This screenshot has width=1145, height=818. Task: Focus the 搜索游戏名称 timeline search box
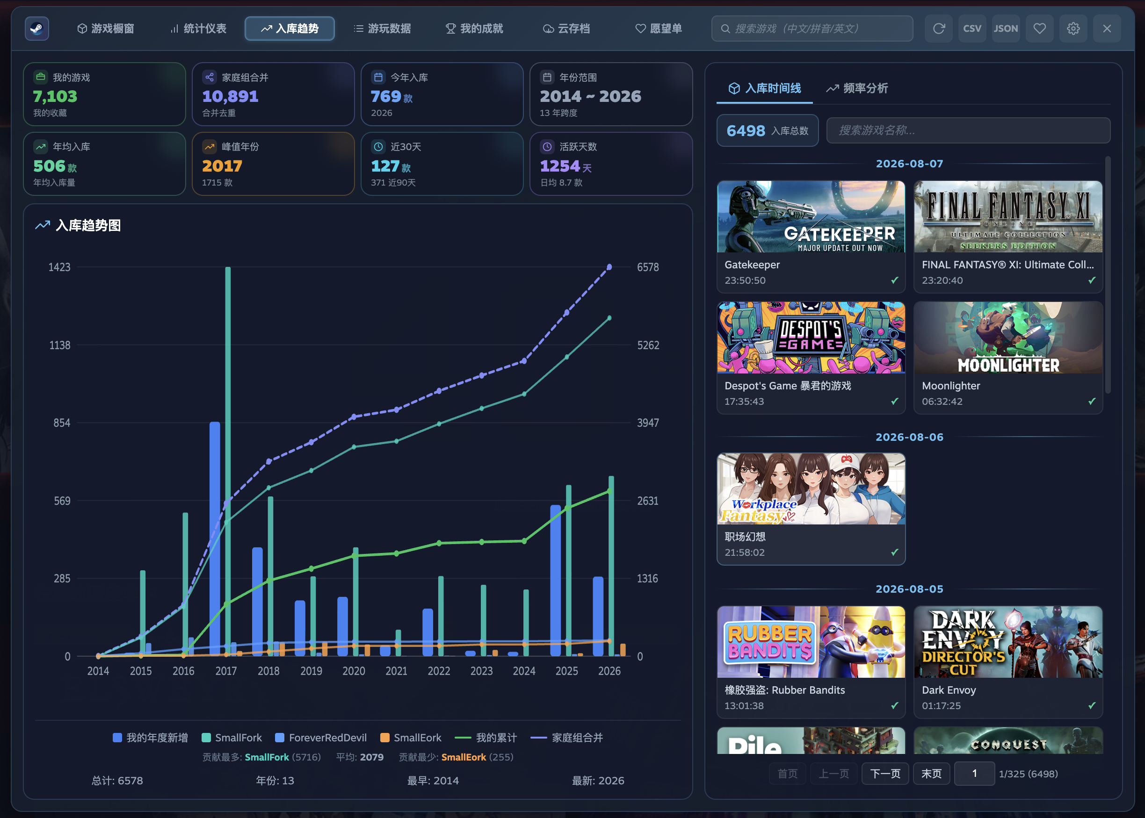pyautogui.click(x=968, y=130)
